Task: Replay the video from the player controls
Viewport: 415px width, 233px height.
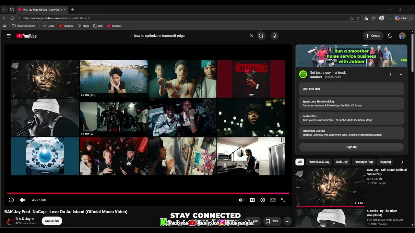Action: click(11, 200)
